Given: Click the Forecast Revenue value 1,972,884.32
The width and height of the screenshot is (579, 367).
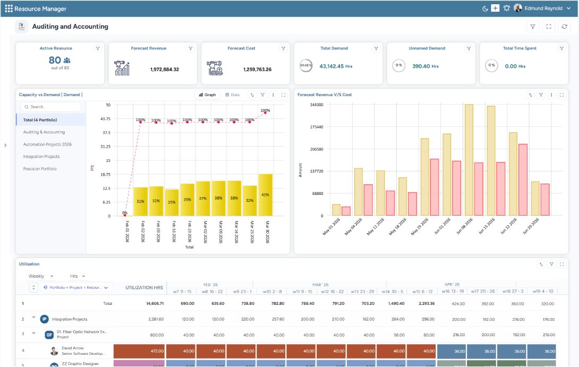Looking at the screenshot, I should [x=165, y=70].
